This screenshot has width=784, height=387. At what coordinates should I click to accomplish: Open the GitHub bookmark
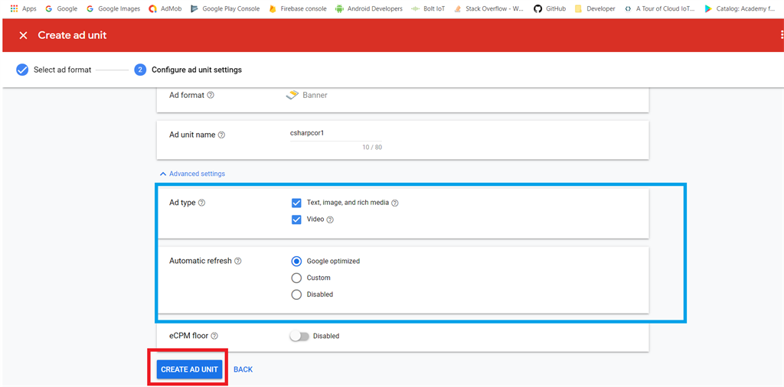[x=550, y=8]
